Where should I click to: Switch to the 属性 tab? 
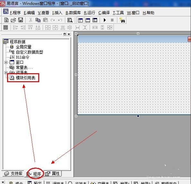pos(52,173)
